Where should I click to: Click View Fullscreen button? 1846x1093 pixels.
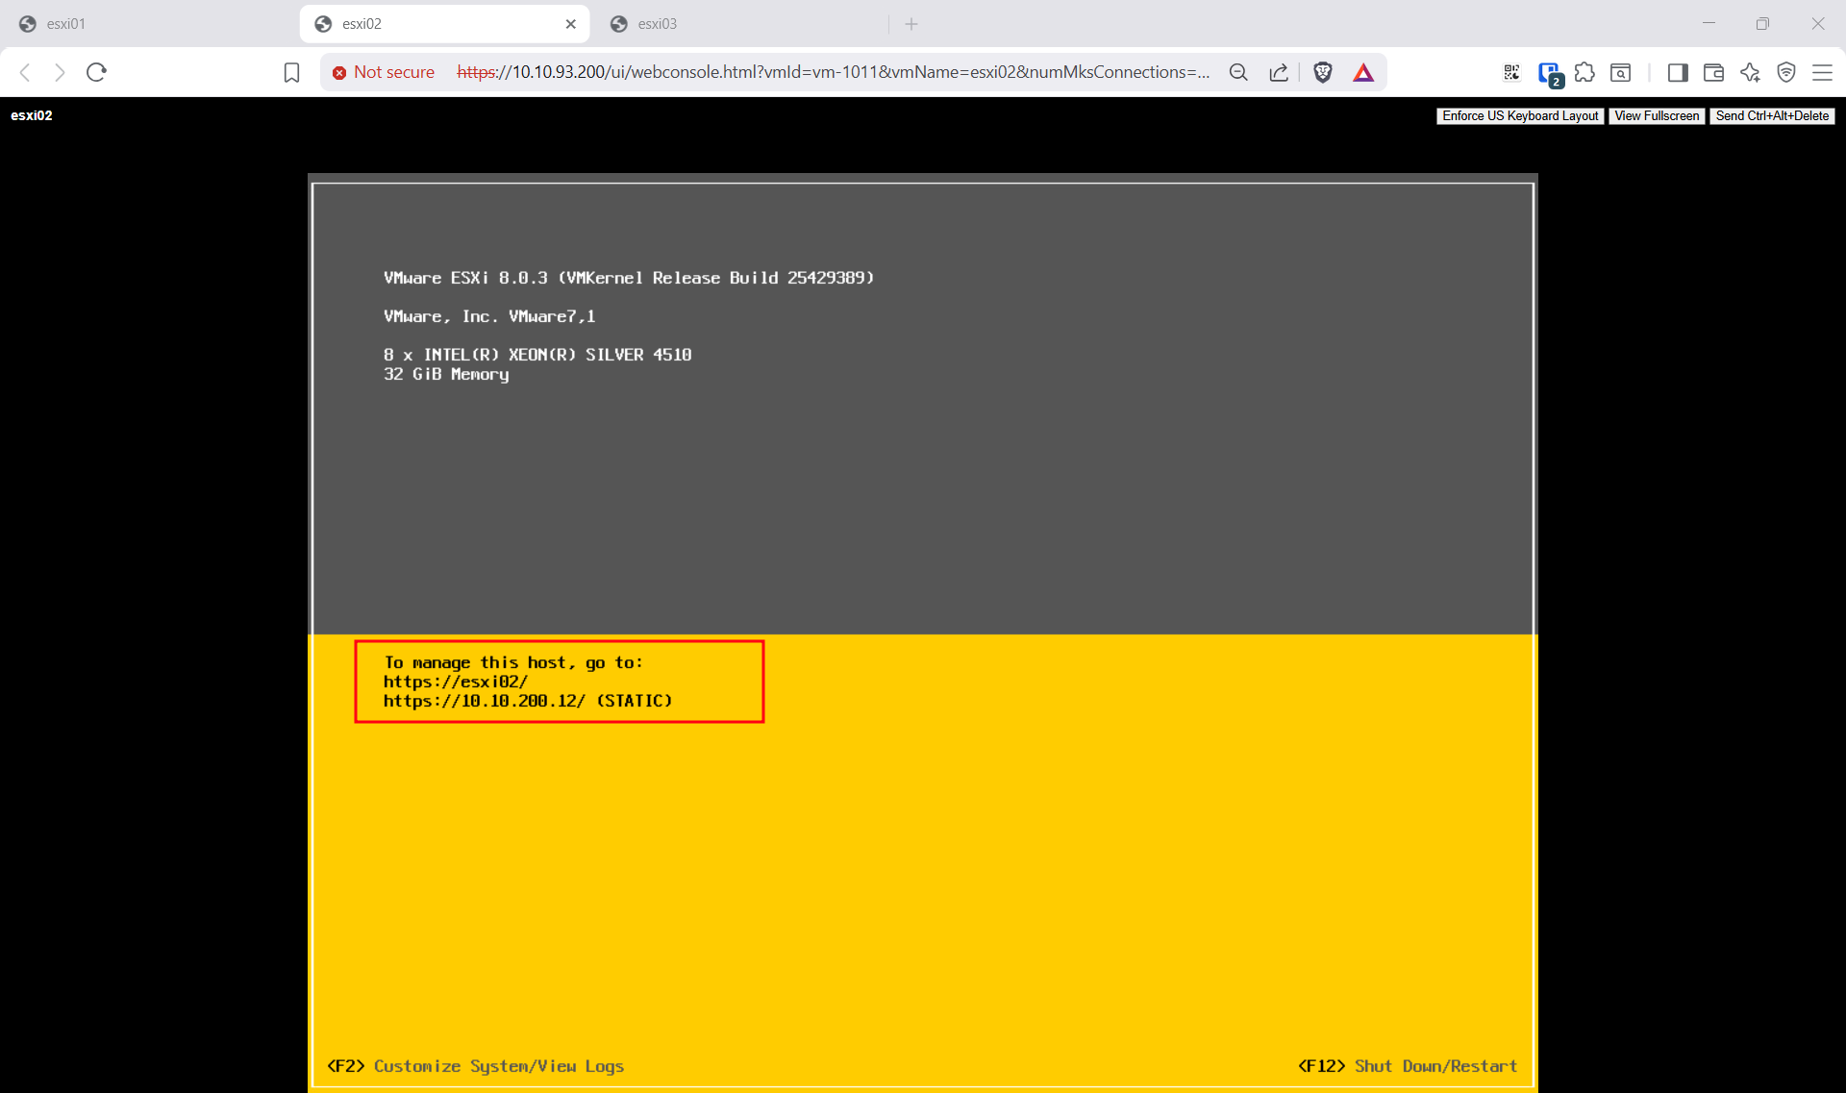pos(1657,115)
